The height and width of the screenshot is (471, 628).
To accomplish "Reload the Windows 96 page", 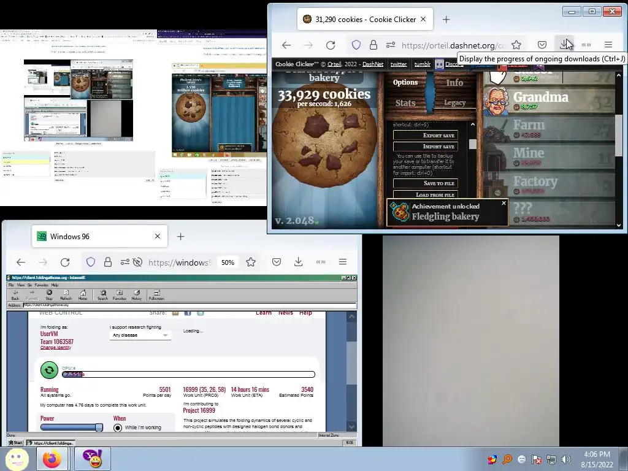I will click(65, 262).
